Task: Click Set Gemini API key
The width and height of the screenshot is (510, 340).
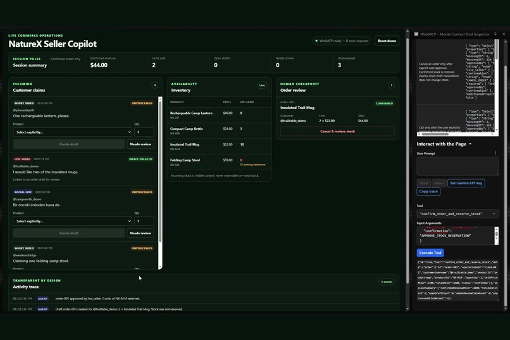Action: point(466,183)
